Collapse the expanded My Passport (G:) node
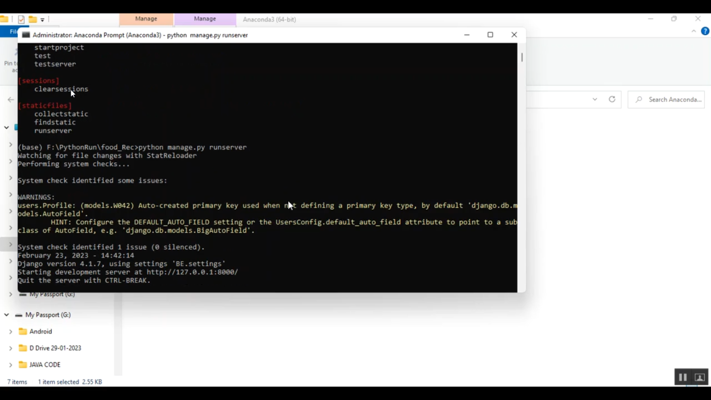711x400 pixels. click(7, 315)
